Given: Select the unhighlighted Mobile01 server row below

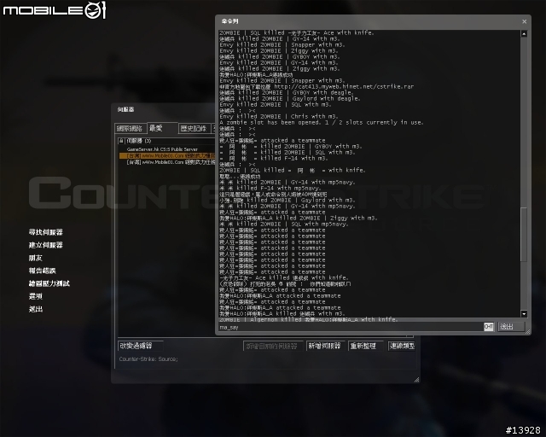Looking at the screenshot, I should (167, 162).
